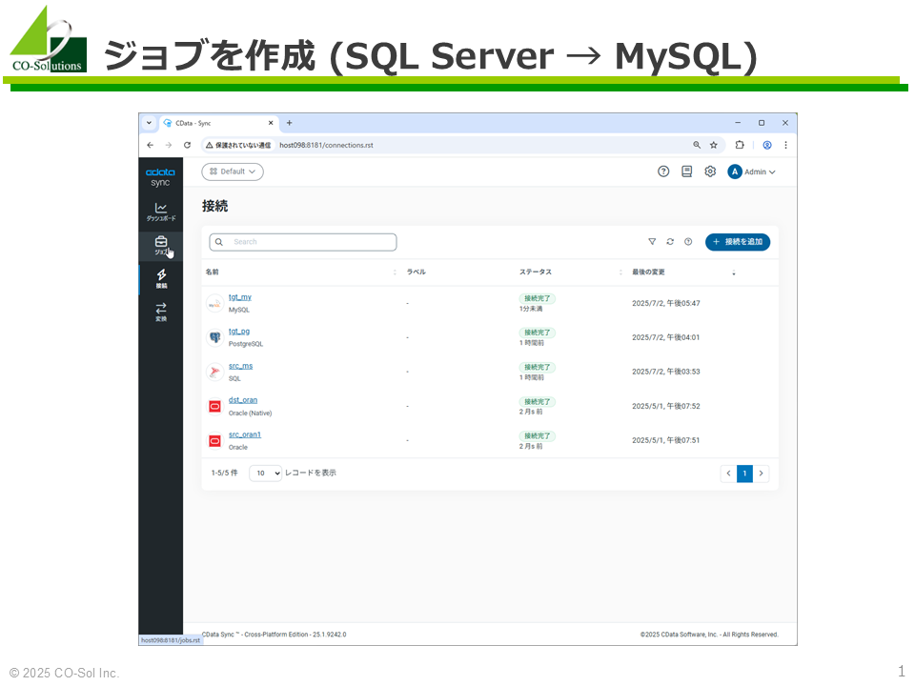Viewport: 915px width, 686px height.
Task: Click the Oracle icon for src_oran1
Action: pos(214,440)
